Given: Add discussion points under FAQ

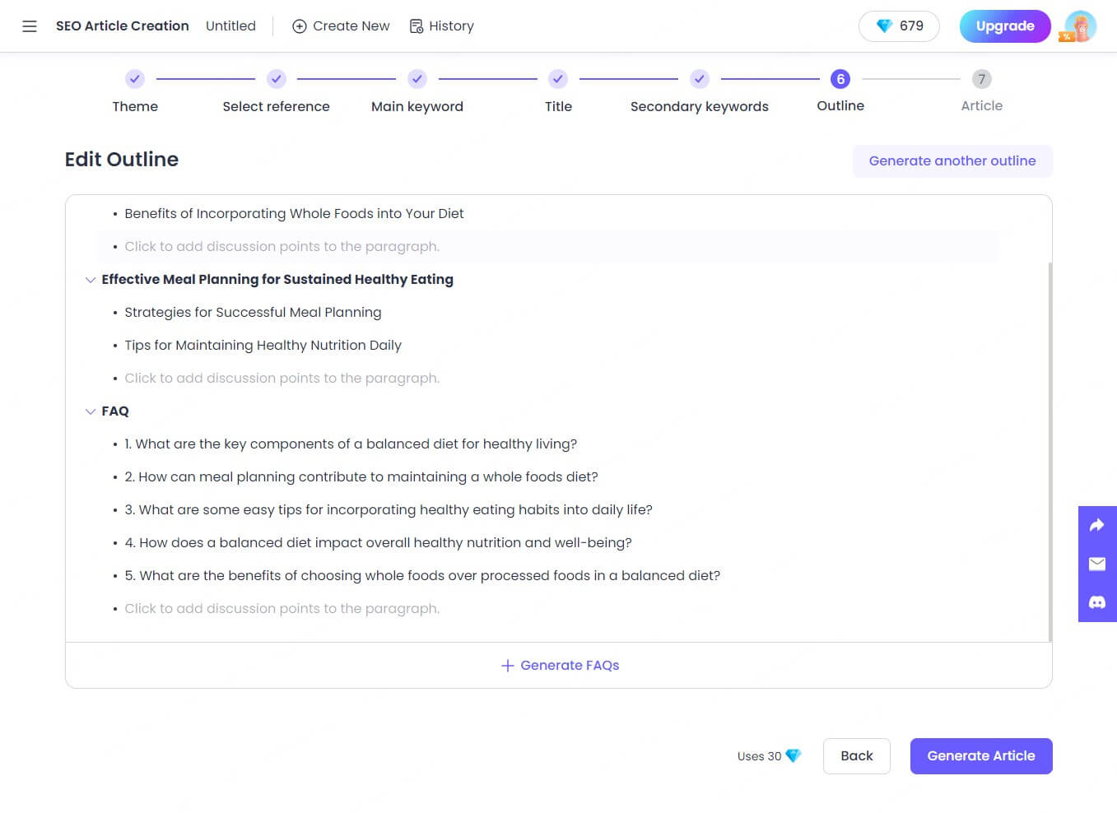Looking at the screenshot, I should pyautogui.click(x=282, y=609).
